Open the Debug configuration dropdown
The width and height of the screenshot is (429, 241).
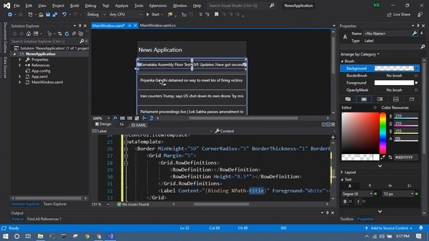tap(97, 15)
